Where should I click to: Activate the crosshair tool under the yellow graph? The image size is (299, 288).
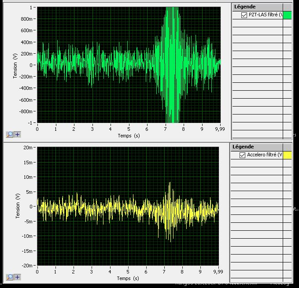pos(18,277)
